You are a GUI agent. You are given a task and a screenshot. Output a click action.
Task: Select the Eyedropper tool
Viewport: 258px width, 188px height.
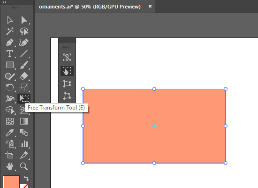10,133
